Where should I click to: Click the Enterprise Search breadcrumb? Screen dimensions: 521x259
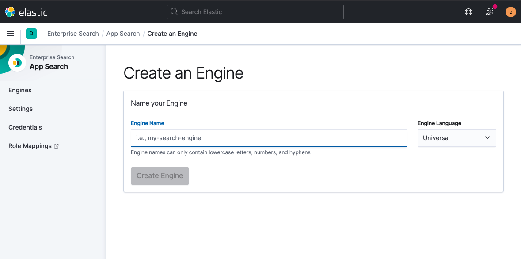pyautogui.click(x=73, y=34)
